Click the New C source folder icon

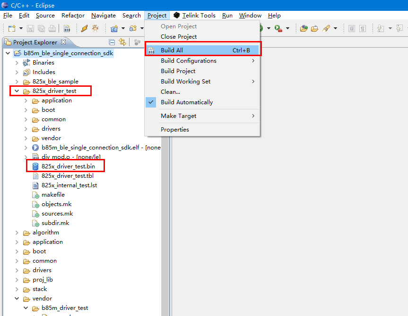(133, 28)
